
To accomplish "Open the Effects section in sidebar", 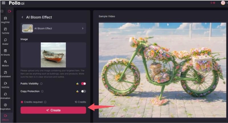I will point(5,117).
